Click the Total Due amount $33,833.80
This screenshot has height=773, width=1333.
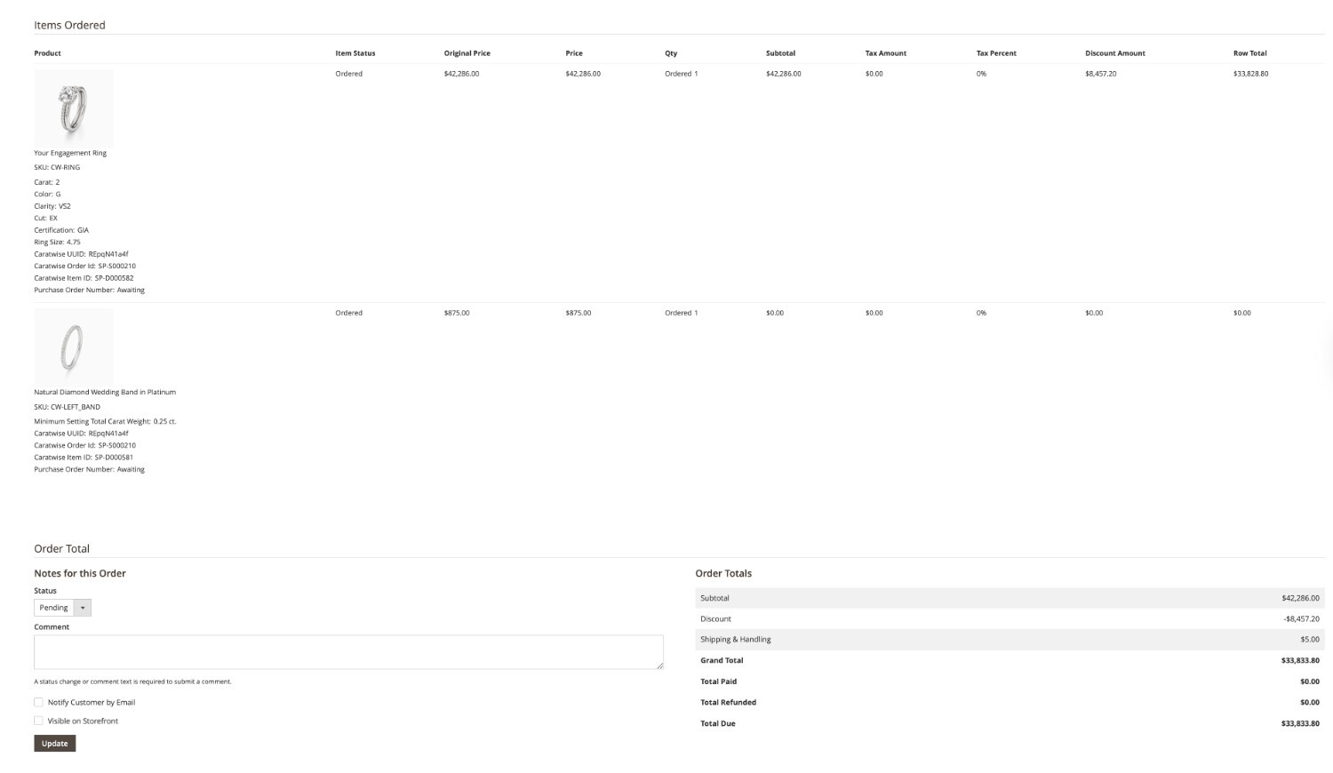point(1300,723)
